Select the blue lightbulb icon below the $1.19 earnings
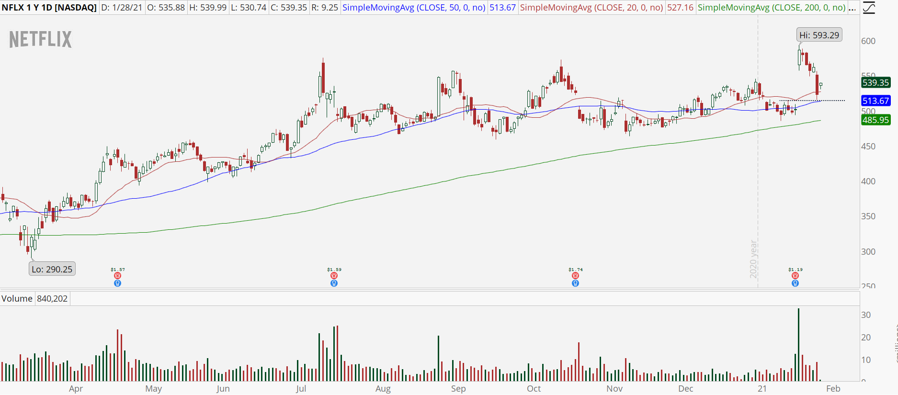This screenshot has height=395, width=898. (796, 283)
